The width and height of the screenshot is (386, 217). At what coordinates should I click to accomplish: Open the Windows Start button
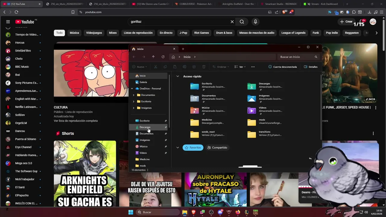131,212
